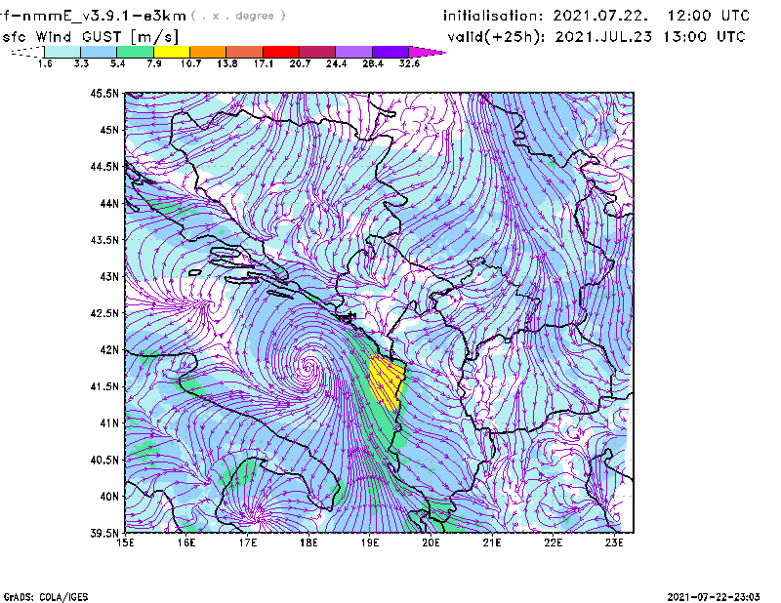Click the '21E' longitude label
This screenshot has width=781, height=603.
[492, 543]
